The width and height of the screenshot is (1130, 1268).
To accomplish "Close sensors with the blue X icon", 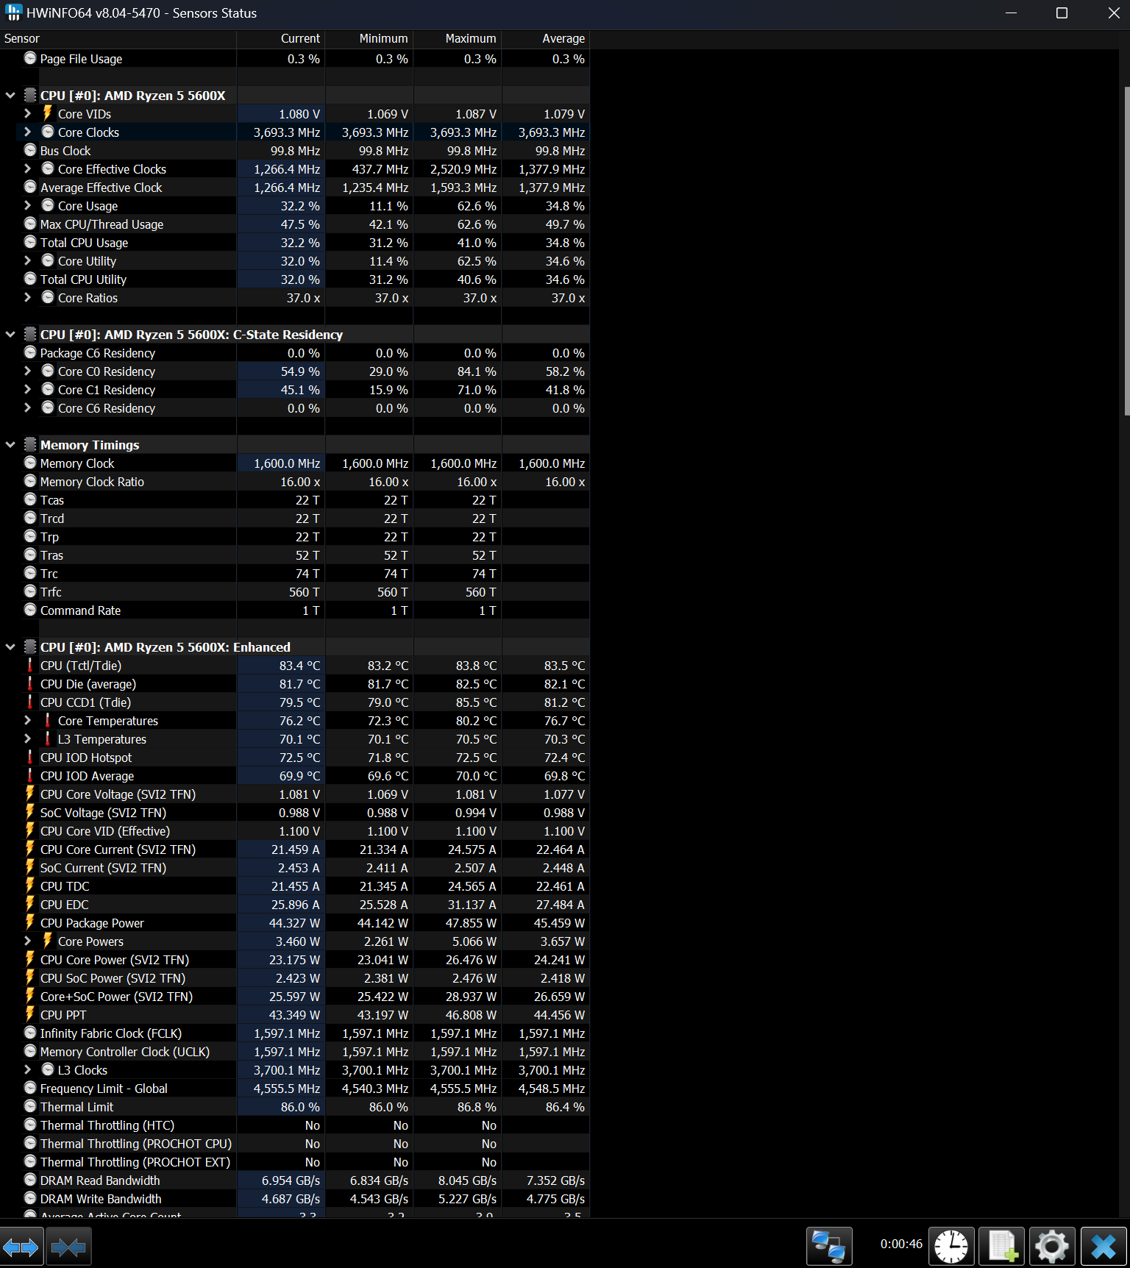I will click(x=1104, y=1247).
